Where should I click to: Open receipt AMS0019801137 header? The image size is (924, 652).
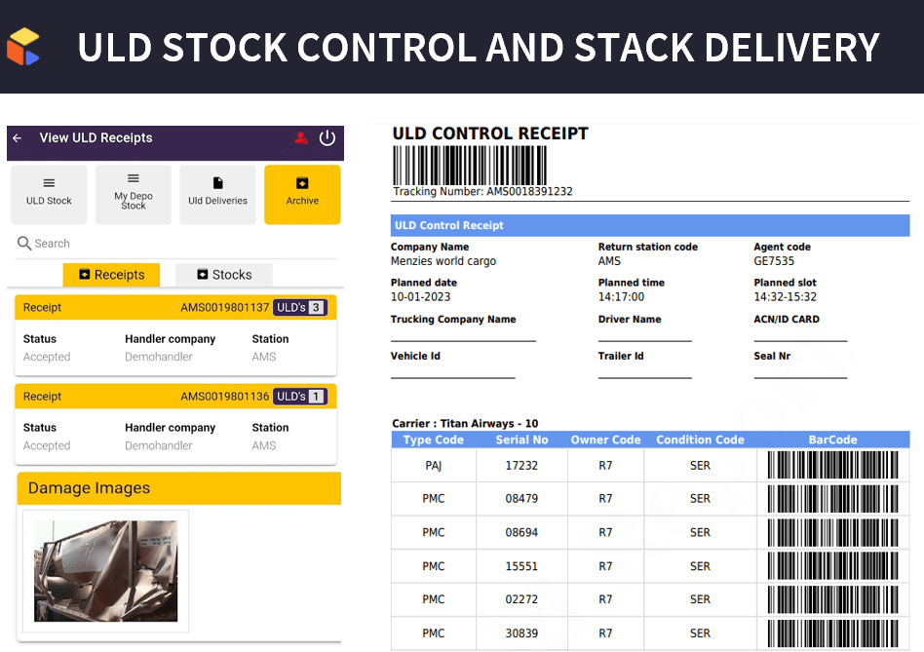[x=175, y=307]
